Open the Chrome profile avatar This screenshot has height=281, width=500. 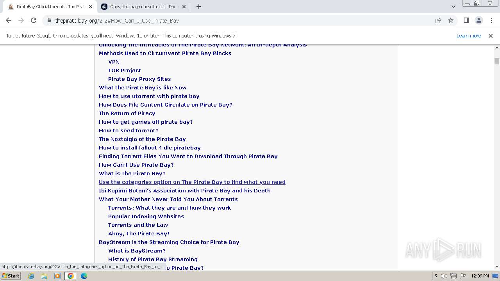479,21
